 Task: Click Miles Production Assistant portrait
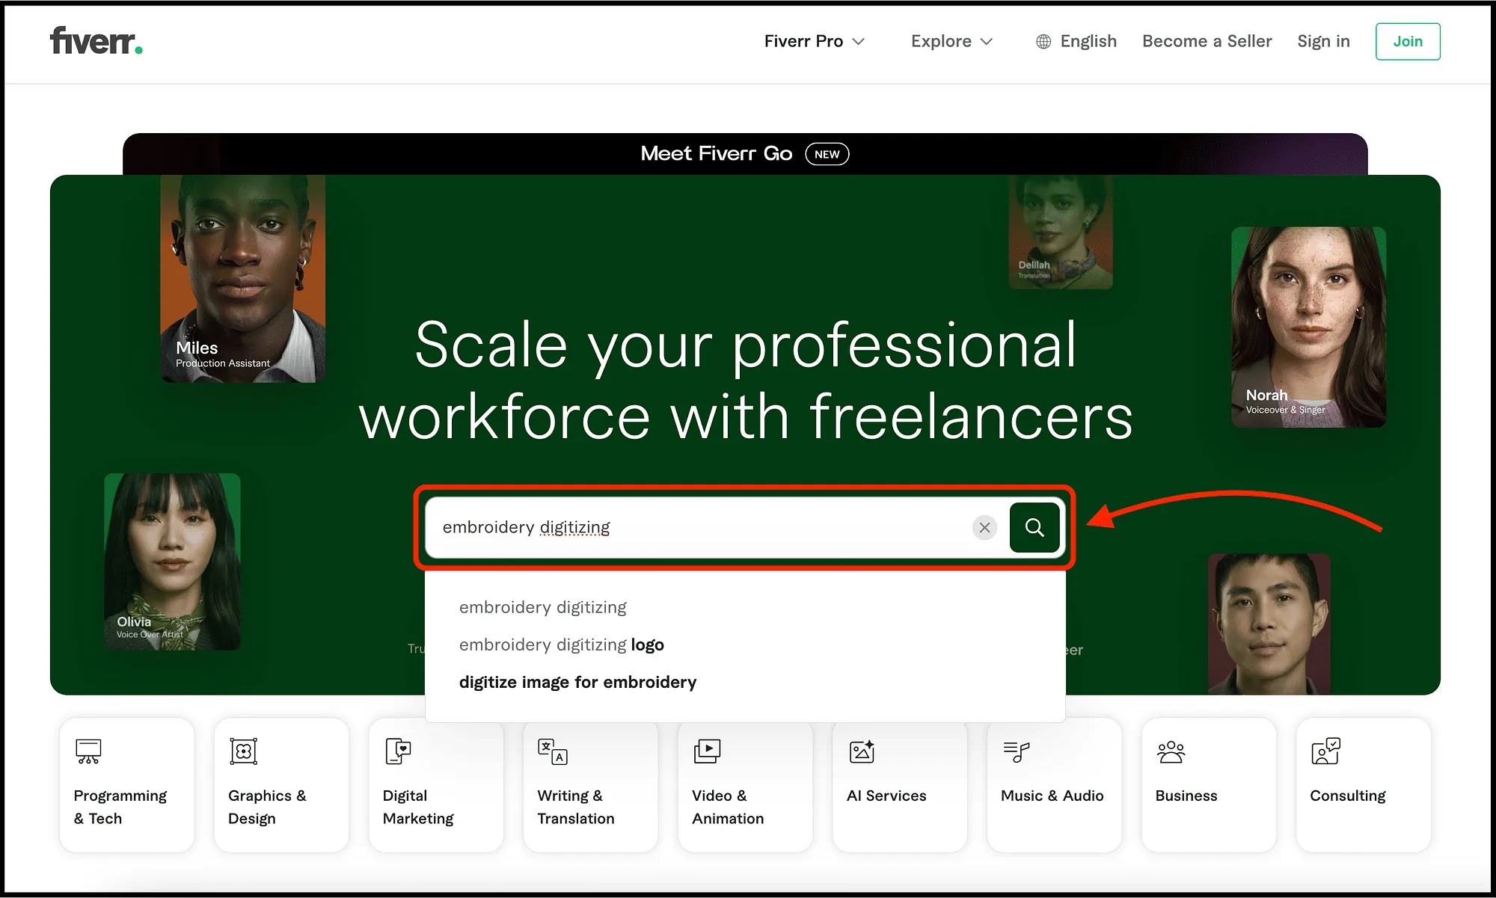pyautogui.click(x=243, y=279)
